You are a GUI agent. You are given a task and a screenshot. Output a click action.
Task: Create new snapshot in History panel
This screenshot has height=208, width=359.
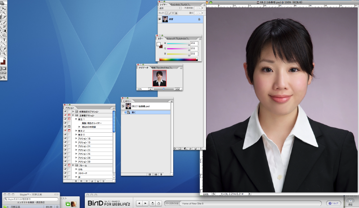156,174
